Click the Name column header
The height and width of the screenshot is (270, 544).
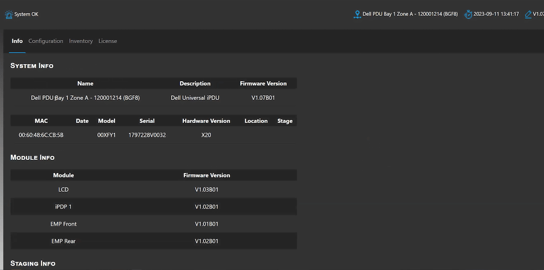click(86, 84)
